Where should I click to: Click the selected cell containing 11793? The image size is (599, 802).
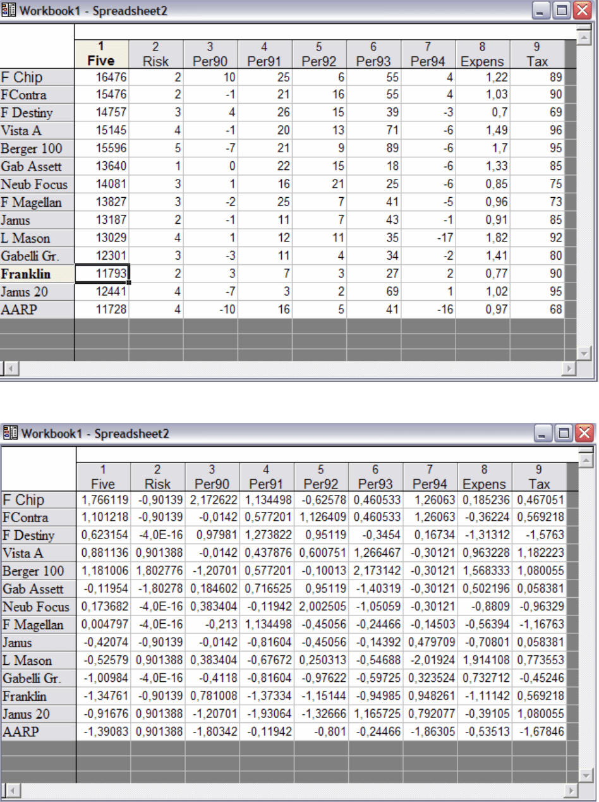click(x=102, y=274)
